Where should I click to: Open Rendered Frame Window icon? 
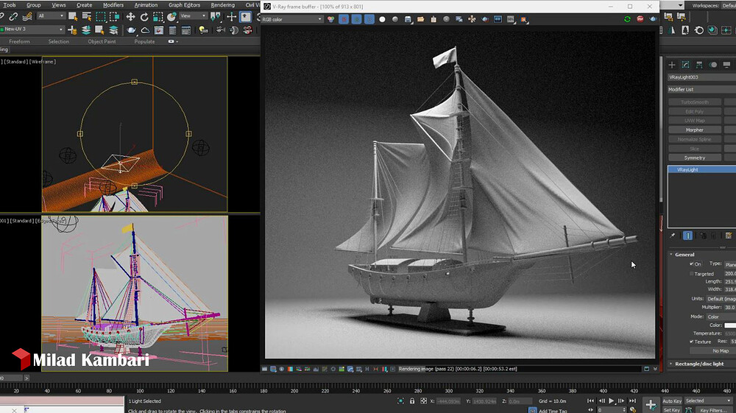point(159,30)
